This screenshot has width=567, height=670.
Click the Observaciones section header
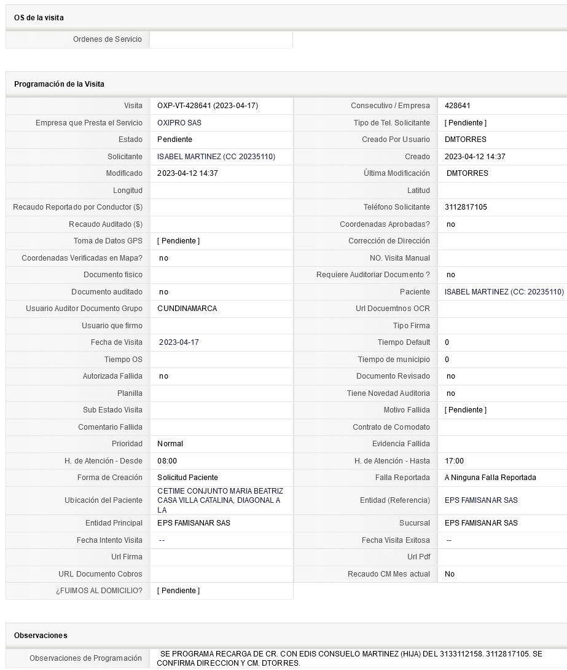[41, 635]
